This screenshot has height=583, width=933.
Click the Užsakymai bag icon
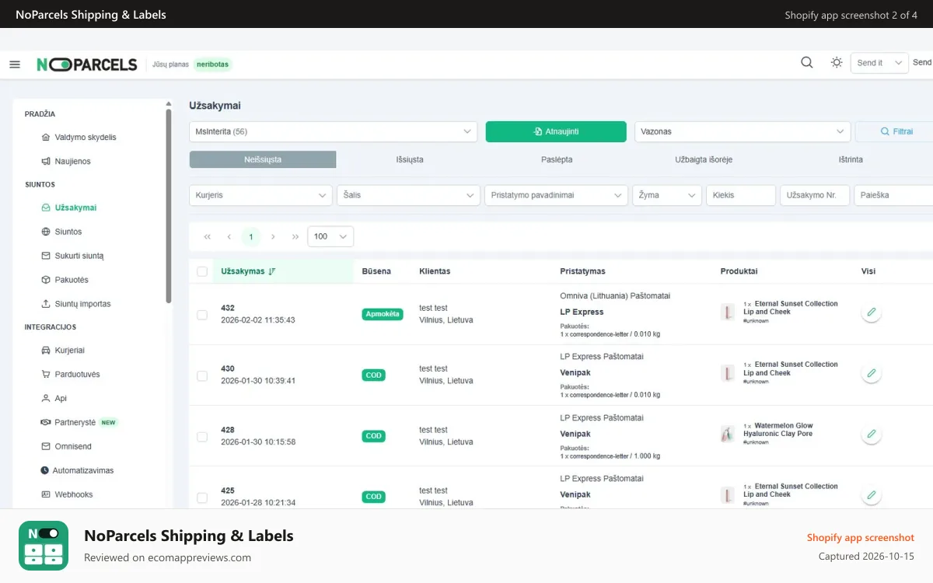pos(45,208)
